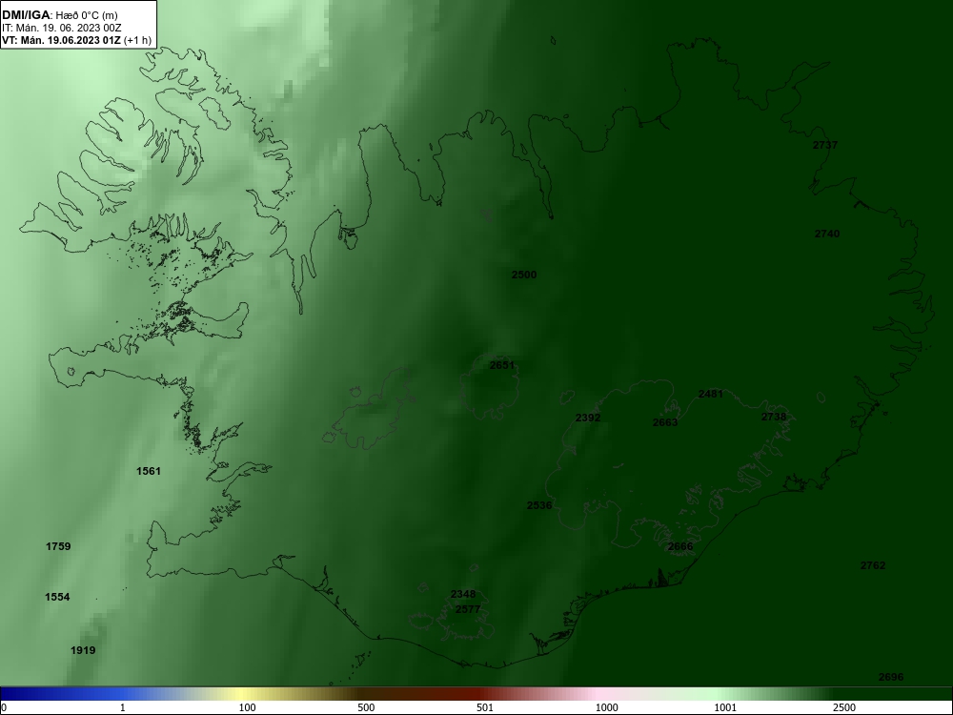Select the 2536 value label

point(539,505)
